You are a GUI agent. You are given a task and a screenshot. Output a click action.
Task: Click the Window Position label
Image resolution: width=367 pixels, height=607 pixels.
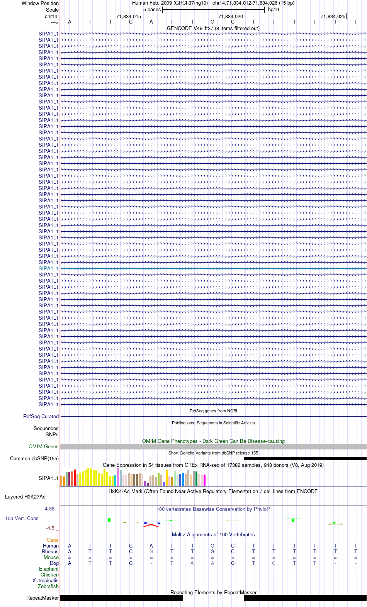40,3
